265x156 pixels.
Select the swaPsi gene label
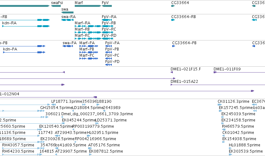pos(57,3)
